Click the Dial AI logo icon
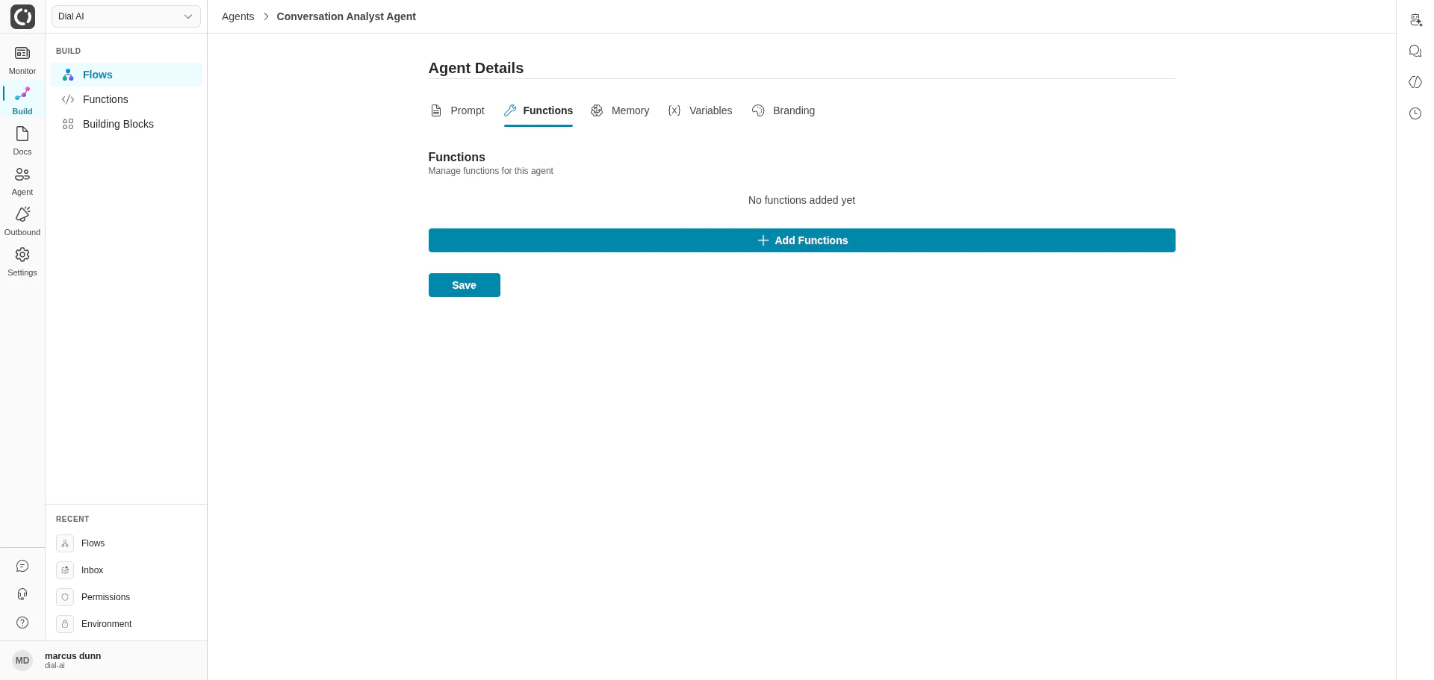Viewport: 1434px width, 680px height. pyautogui.click(x=22, y=16)
